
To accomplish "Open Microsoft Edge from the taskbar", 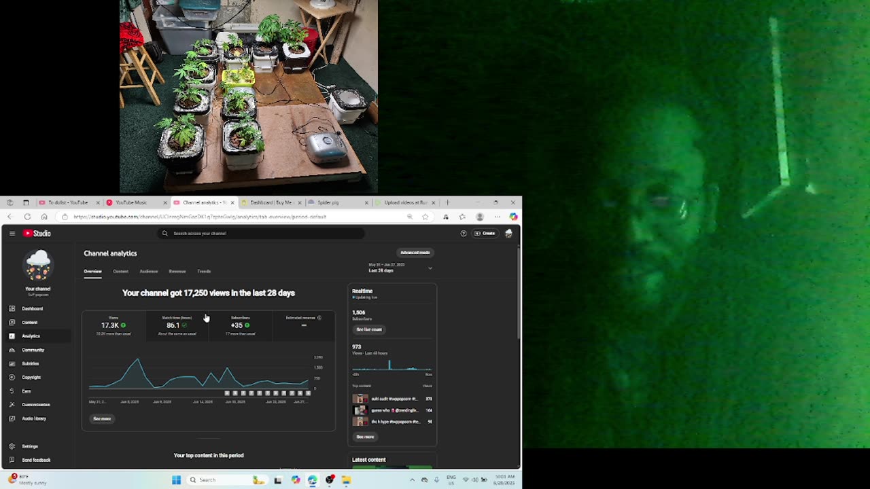I will point(312,479).
